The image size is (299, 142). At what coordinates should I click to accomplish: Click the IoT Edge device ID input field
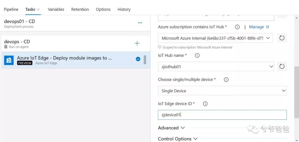(x=222, y=115)
